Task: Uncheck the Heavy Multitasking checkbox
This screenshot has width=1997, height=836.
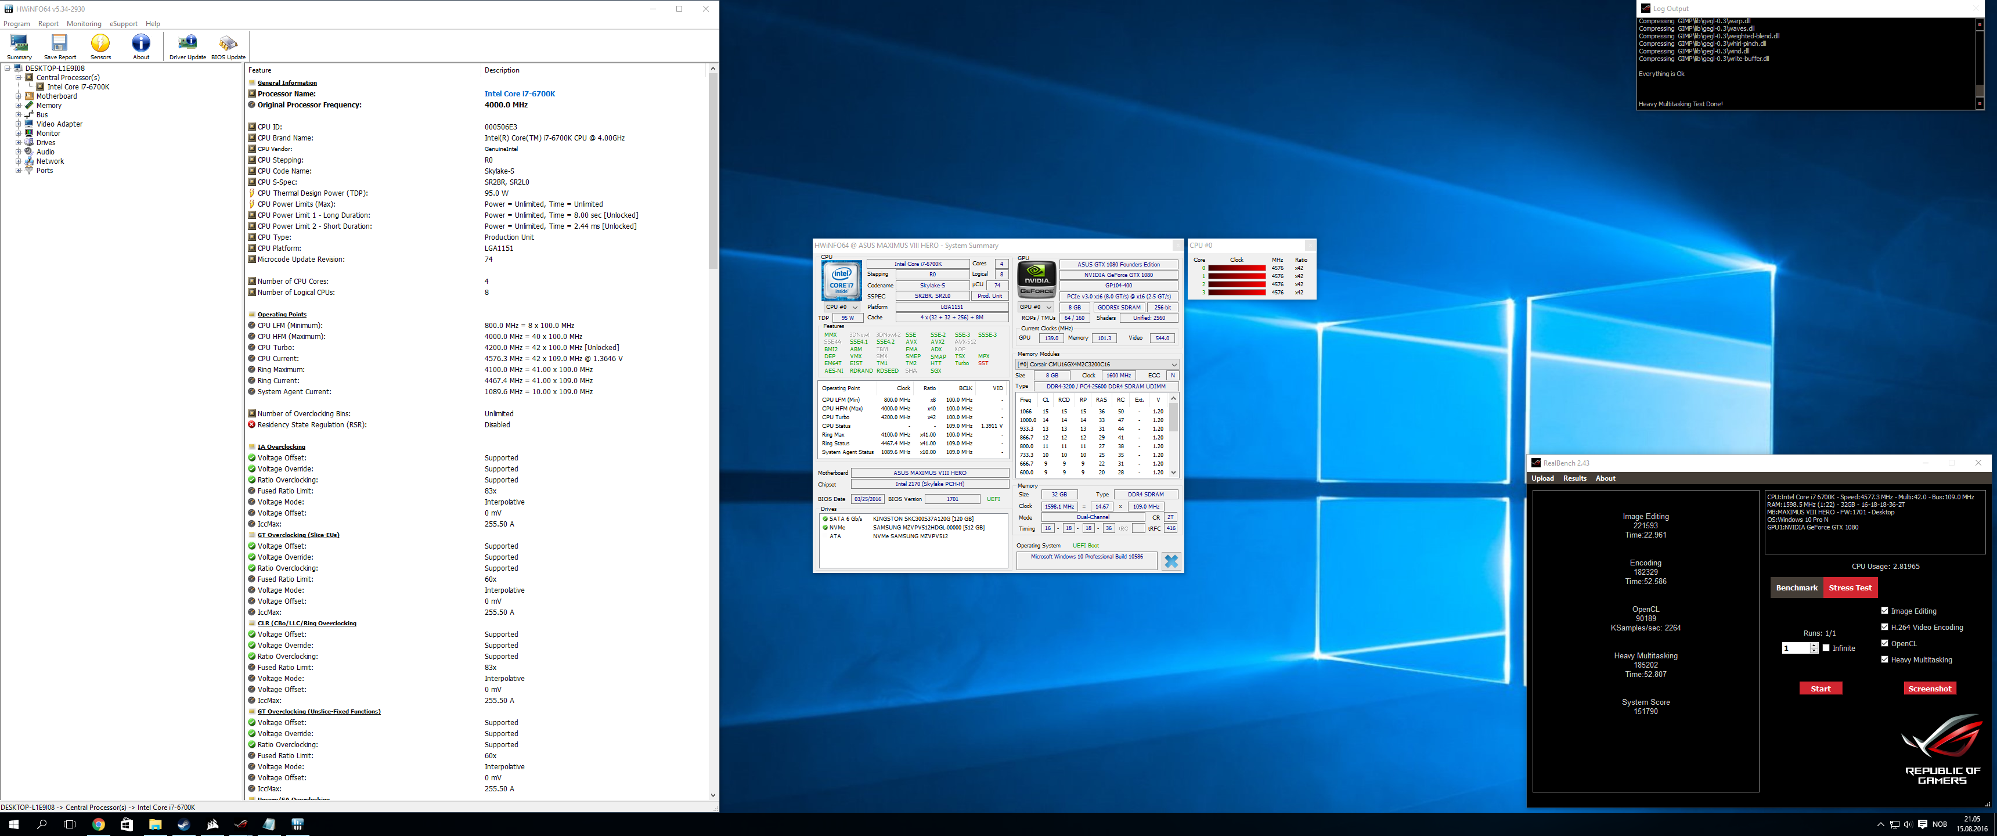Action: tap(1884, 659)
